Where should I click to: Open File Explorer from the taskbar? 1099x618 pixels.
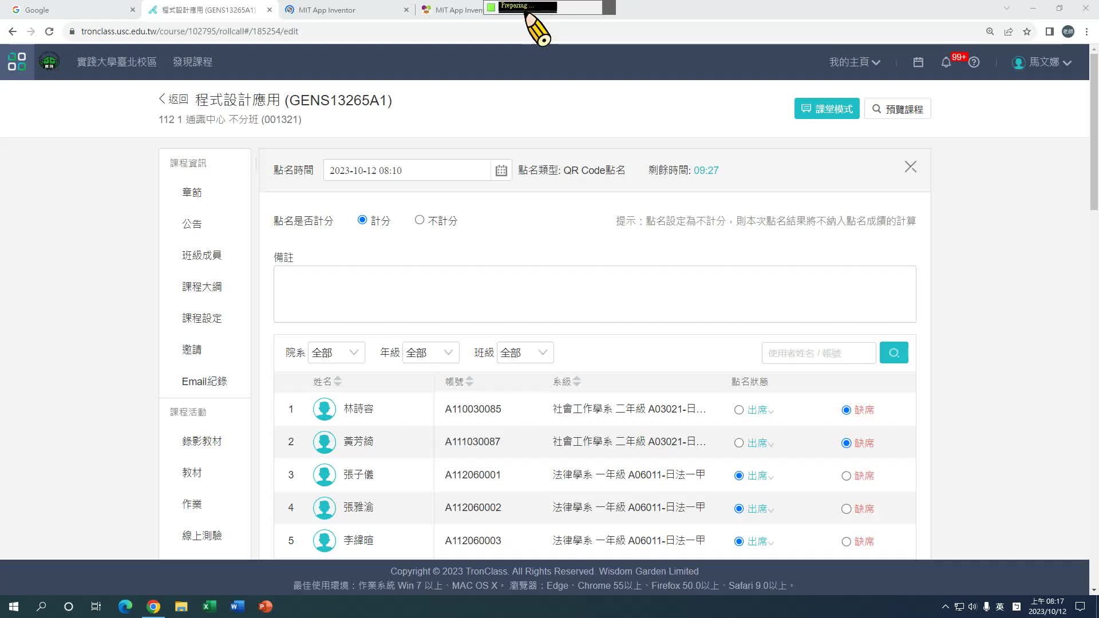point(181,607)
